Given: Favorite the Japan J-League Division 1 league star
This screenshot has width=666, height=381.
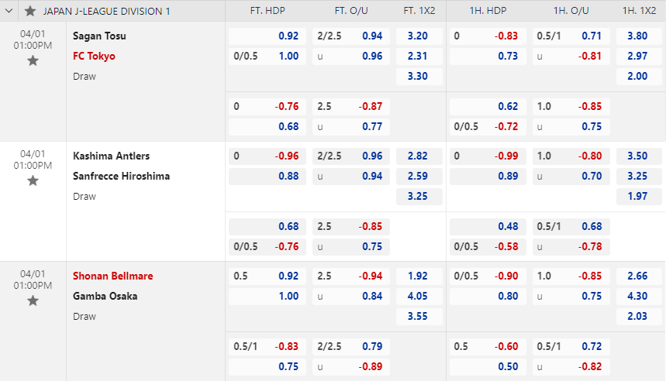Looking at the screenshot, I should [x=30, y=11].
